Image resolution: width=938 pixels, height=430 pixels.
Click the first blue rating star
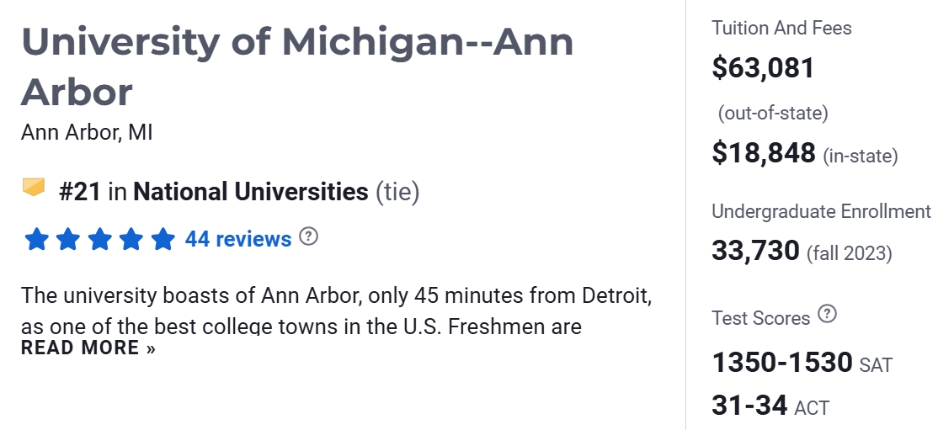(36, 240)
